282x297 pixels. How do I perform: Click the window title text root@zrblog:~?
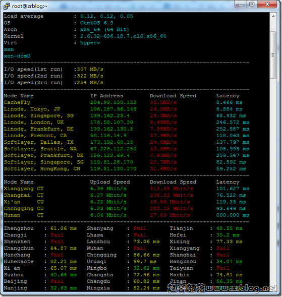tap(30, 6)
